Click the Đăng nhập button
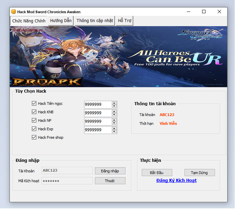235x209 pixels. coord(110,171)
